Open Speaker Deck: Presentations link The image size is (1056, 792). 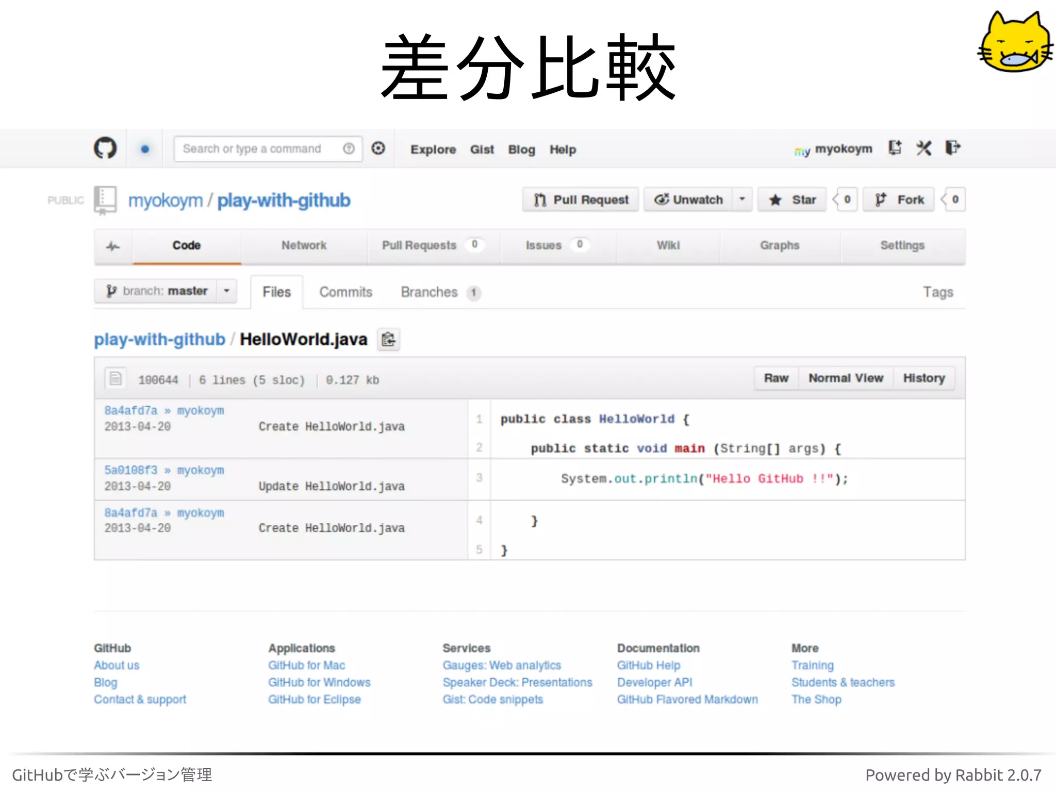(x=517, y=683)
